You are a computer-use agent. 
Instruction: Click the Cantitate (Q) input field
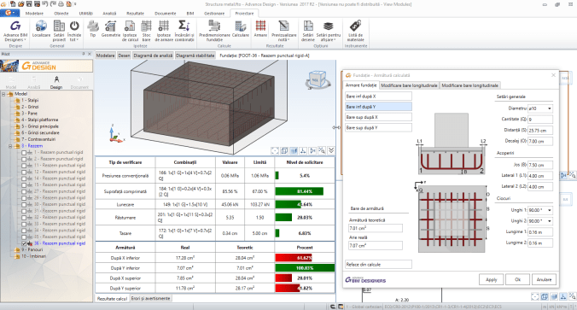540,120
